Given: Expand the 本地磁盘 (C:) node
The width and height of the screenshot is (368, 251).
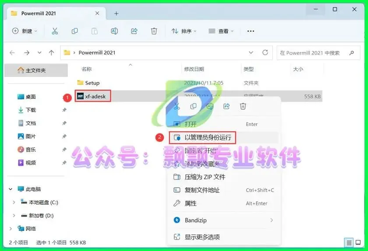Looking at the screenshot, I should point(14,202).
